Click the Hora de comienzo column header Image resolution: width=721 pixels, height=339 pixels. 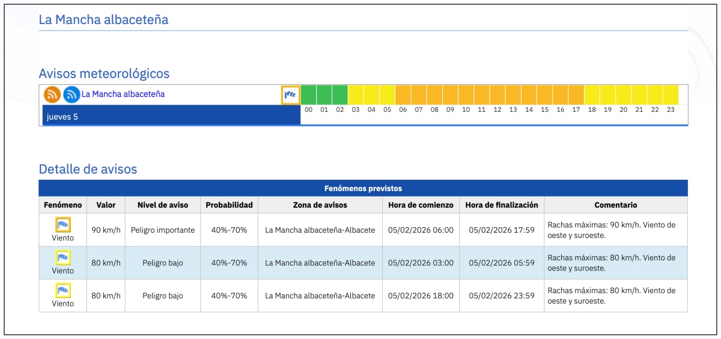pos(421,205)
